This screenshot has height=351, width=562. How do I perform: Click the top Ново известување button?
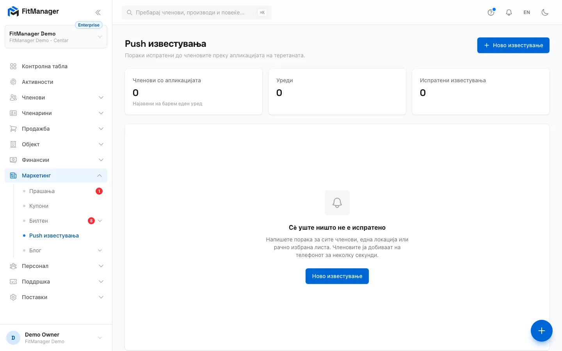click(513, 45)
